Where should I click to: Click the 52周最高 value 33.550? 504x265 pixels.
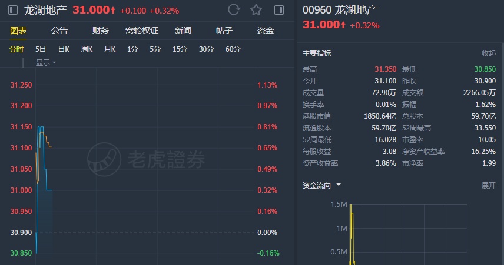coord(485,128)
